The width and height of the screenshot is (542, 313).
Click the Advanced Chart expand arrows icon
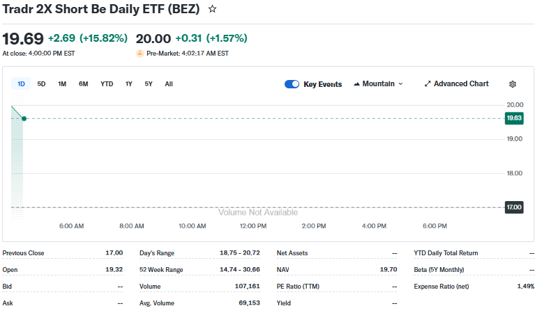[428, 84]
